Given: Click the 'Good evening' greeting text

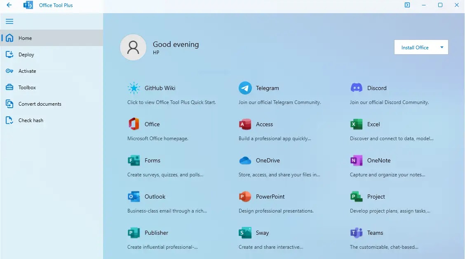Looking at the screenshot, I should click(x=176, y=44).
